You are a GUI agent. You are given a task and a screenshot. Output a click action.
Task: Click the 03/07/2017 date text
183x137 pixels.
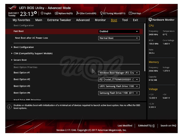tap(13, 13)
